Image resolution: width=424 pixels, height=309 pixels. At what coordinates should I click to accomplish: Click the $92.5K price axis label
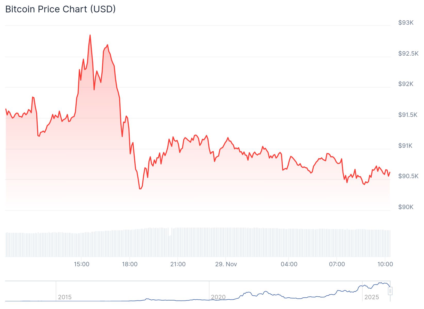pyautogui.click(x=408, y=54)
